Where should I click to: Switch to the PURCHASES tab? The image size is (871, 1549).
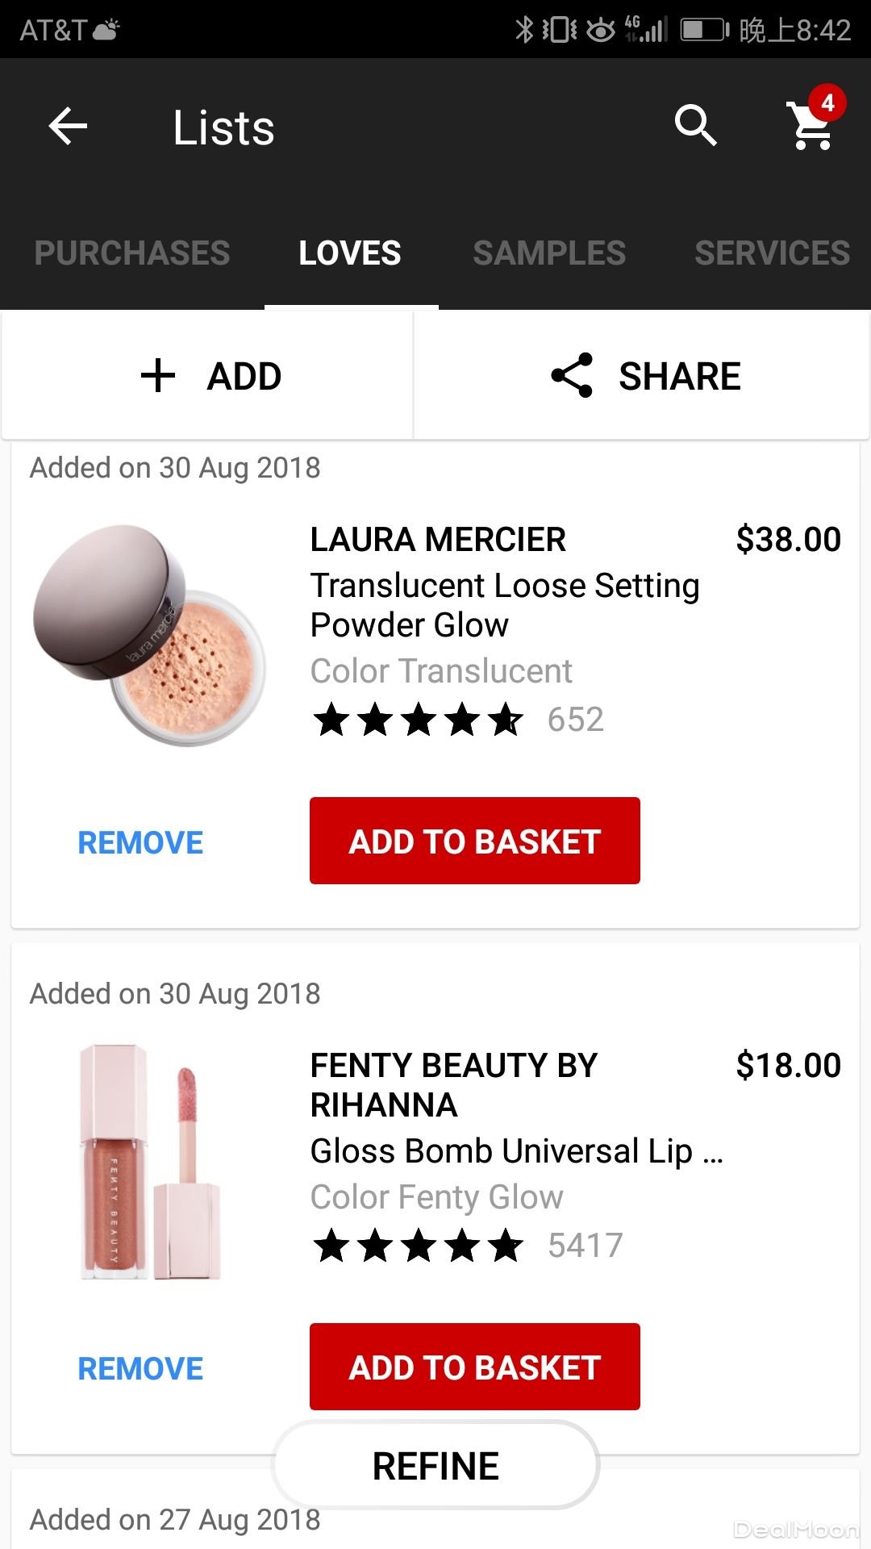pyautogui.click(x=132, y=253)
